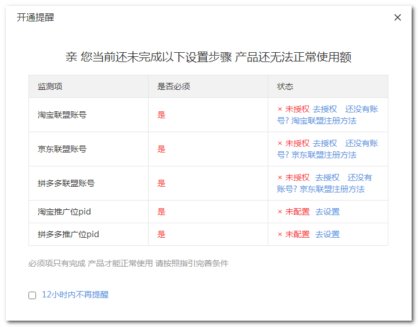Click 去设置 for 淘宝推广位pid
This screenshot has height=327, width=418.
(327, 212)
